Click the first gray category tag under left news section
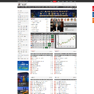The height and width of the screenshot is (94, 94). 32,54
